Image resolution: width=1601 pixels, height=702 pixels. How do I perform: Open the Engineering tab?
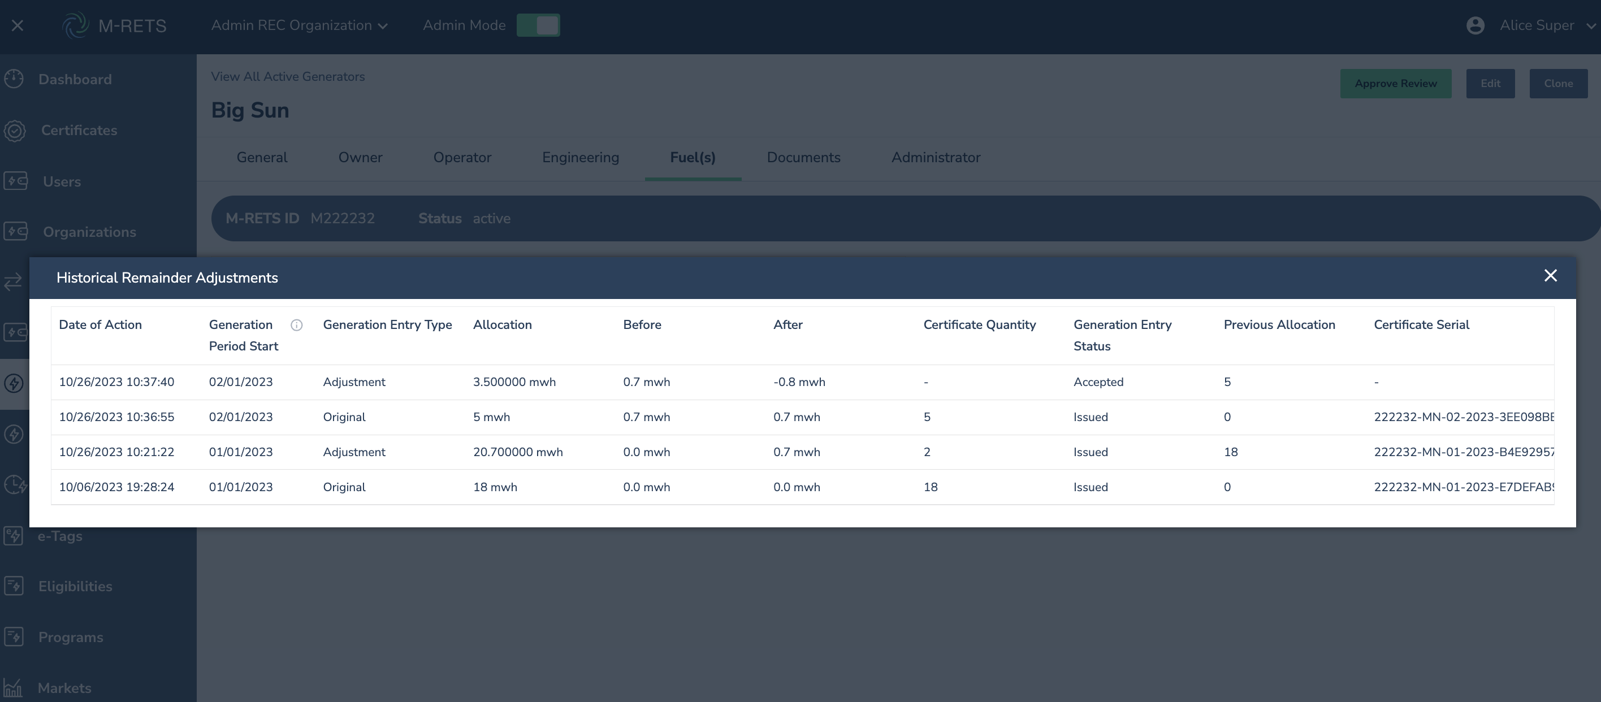point(580,158)
